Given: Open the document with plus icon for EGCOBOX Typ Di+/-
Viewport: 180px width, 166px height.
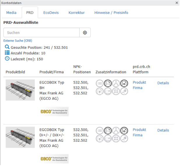Looking at the screenshot, I should pyautogui.click(x=124, y=131).
